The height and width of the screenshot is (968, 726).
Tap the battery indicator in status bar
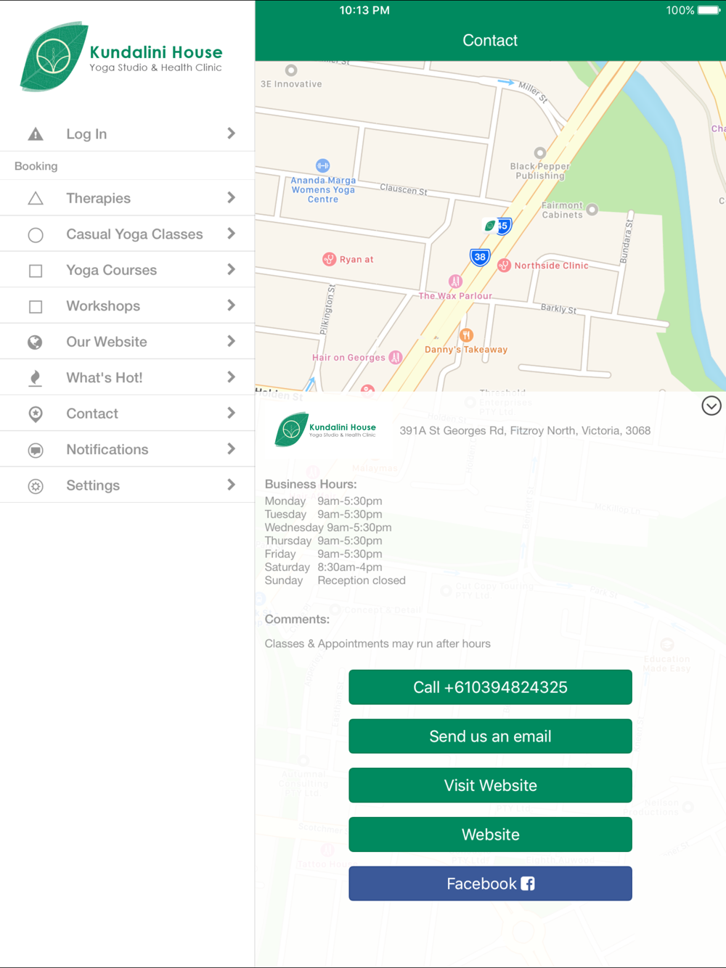pos(709,10)
